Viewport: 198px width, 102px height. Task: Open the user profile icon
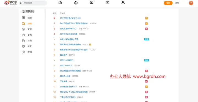click(123, 3)
